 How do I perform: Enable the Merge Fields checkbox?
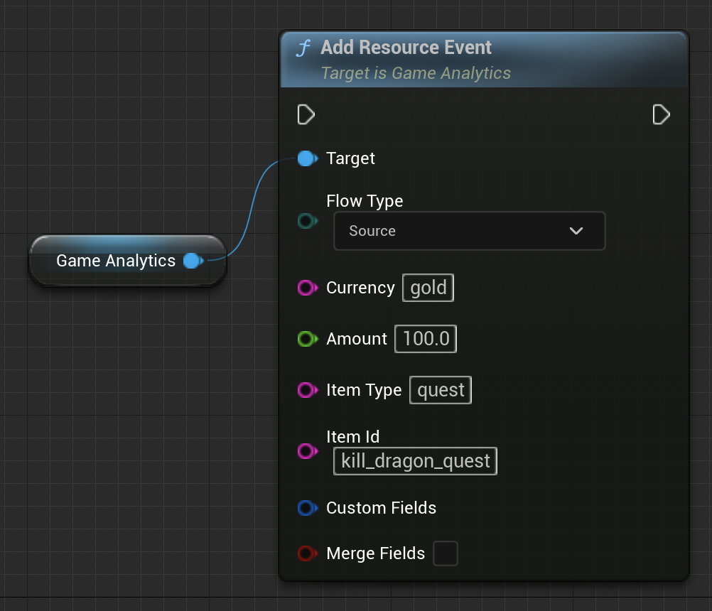click(x=446, y=553)
